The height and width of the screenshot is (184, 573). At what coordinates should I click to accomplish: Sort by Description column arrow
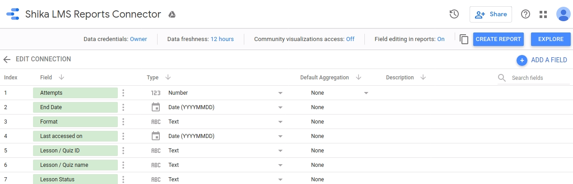423,77
